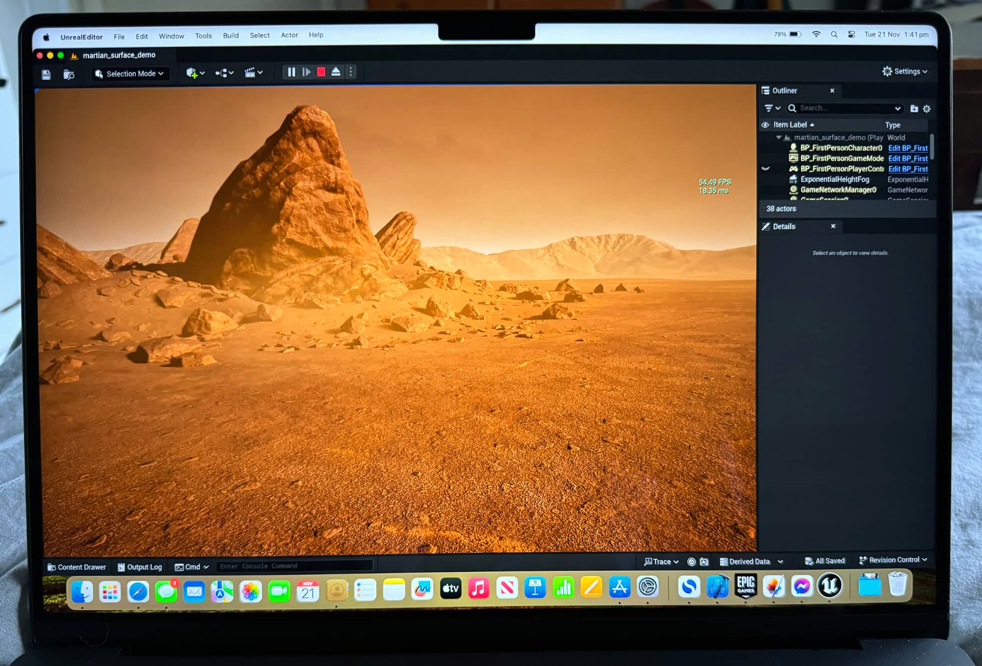Viewport: 982px width, 666px height.
Task: Open the Selection Mode dropdown
Action: click(130, 74)
